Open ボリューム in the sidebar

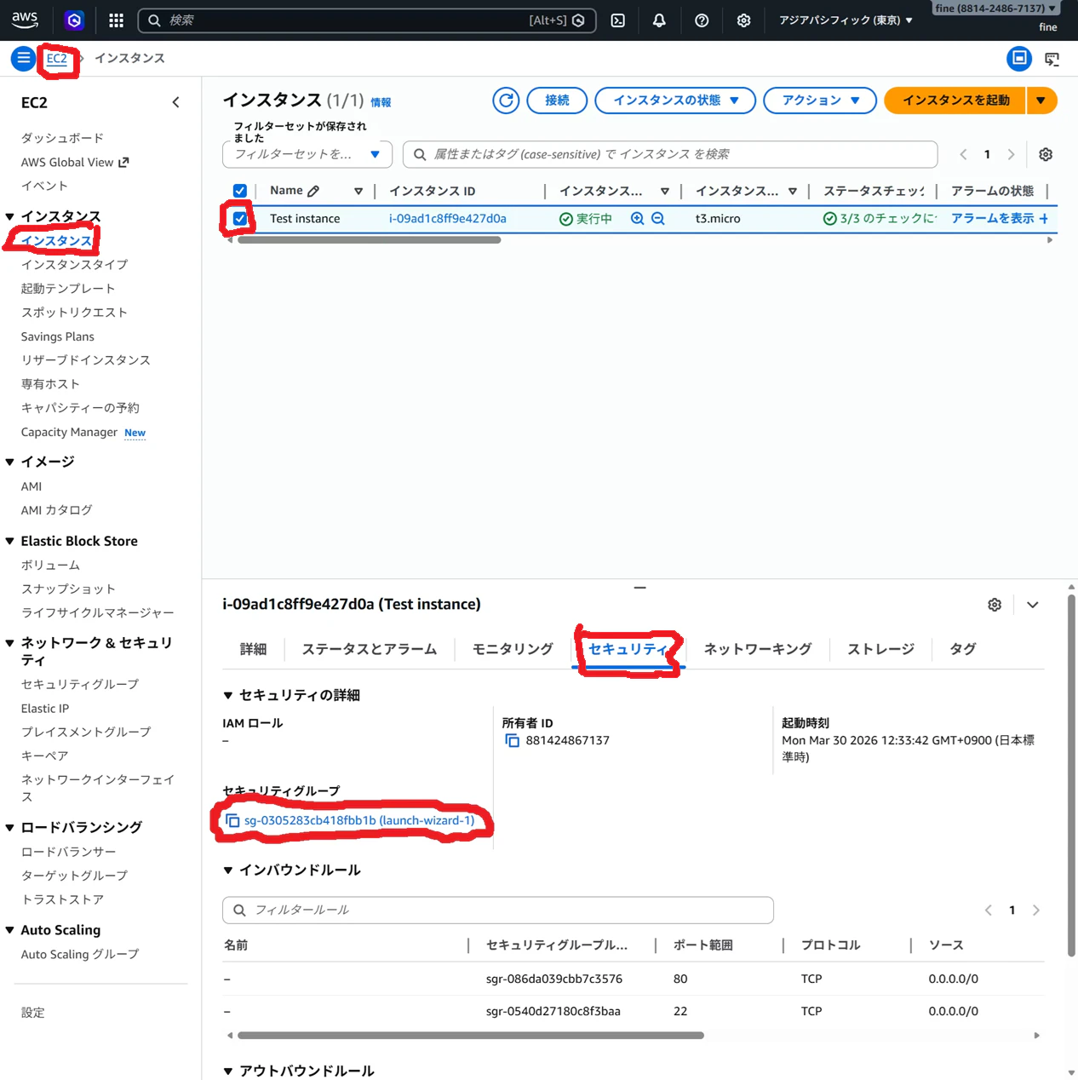[50, 566]
